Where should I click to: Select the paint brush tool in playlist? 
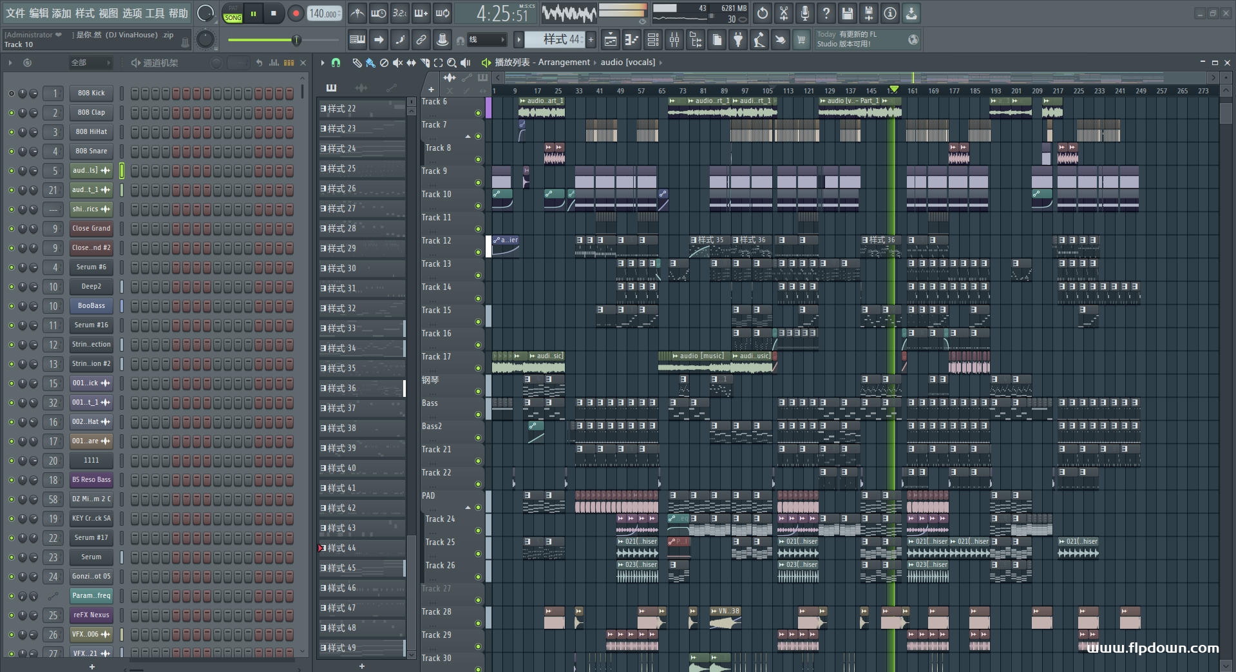(x=370, y=62)
